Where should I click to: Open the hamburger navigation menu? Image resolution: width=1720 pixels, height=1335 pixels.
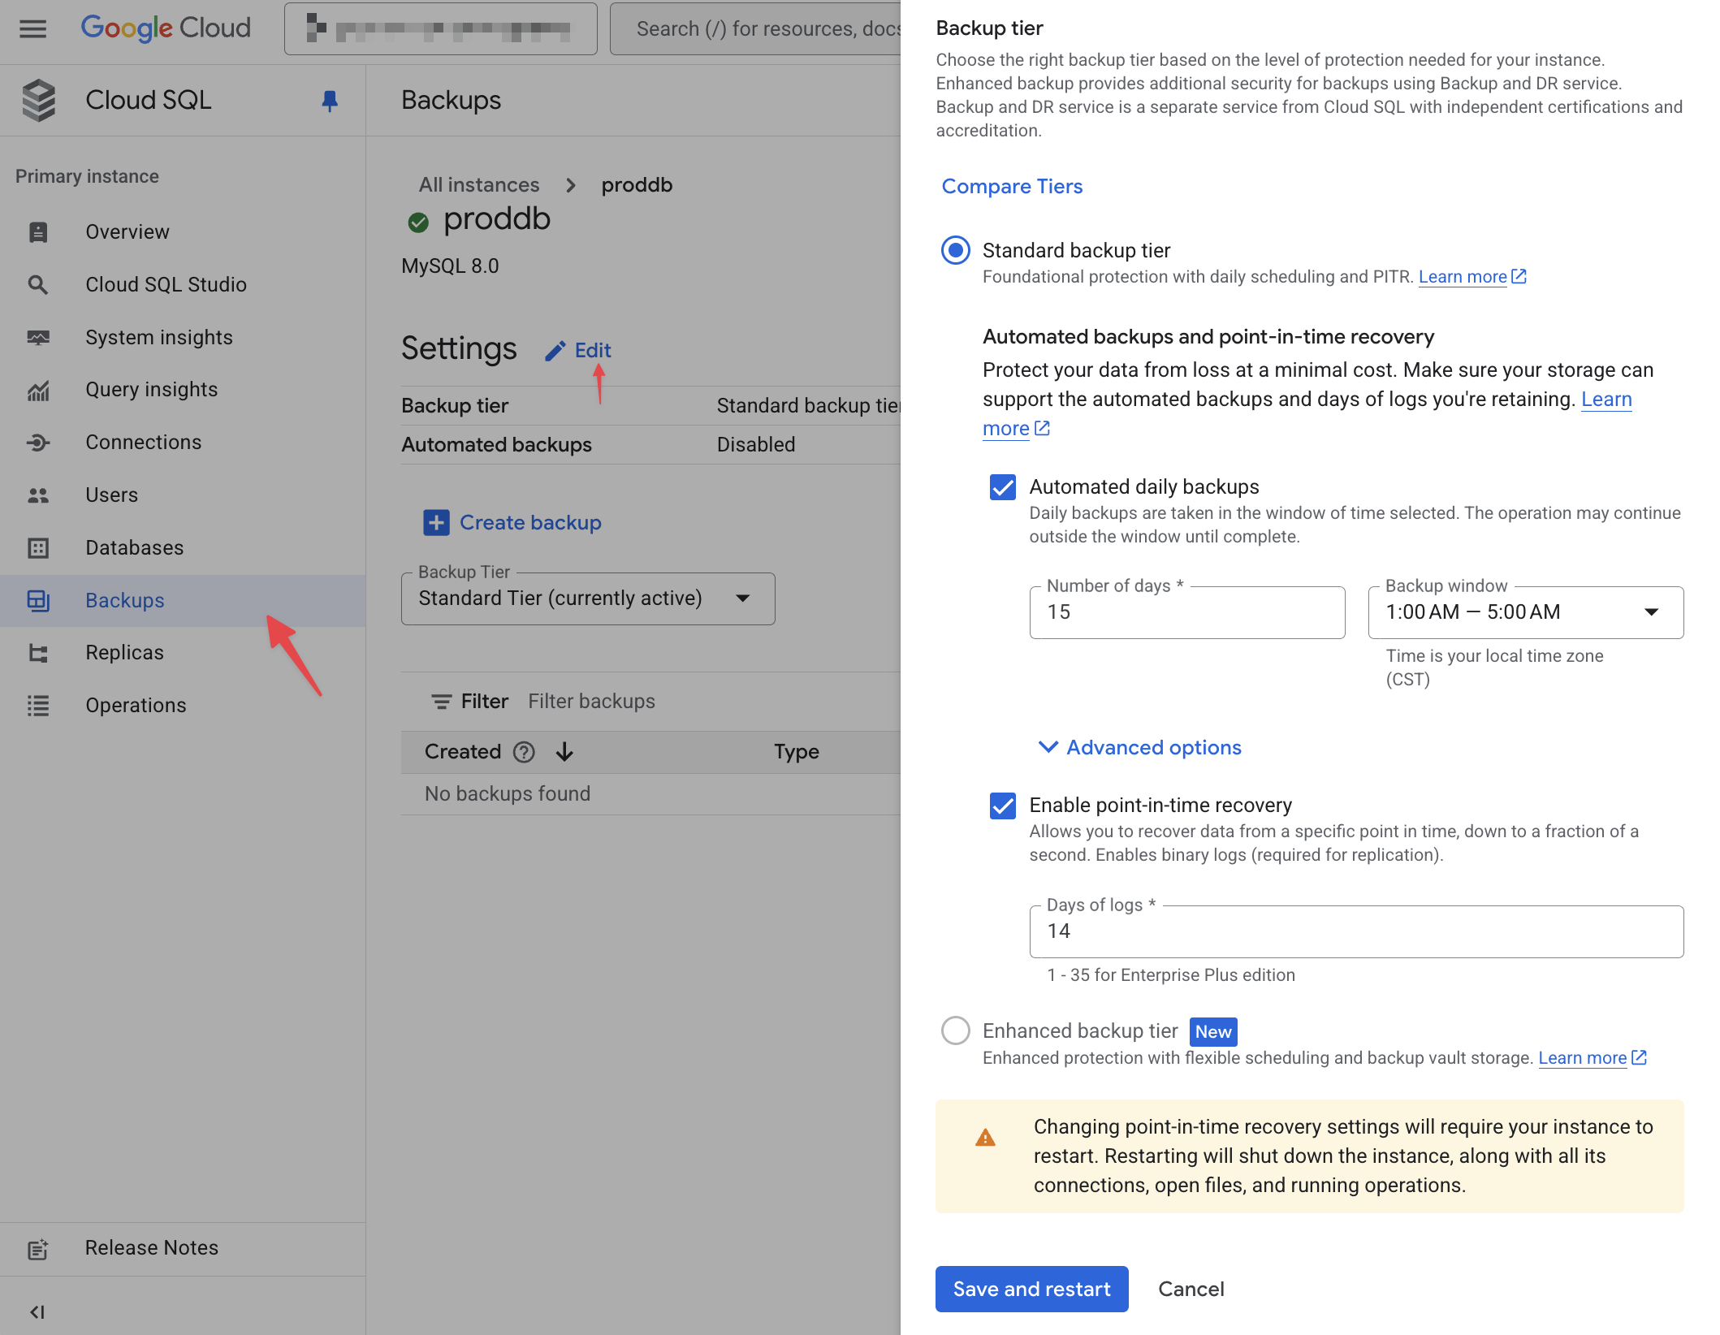[33, 29]
